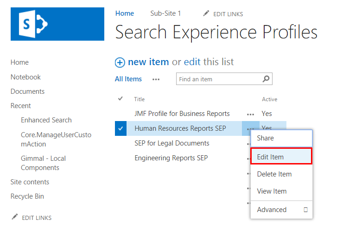Click the search magnifier icon
The width and height of the screenshot is (349, 237).
(266, 79)
